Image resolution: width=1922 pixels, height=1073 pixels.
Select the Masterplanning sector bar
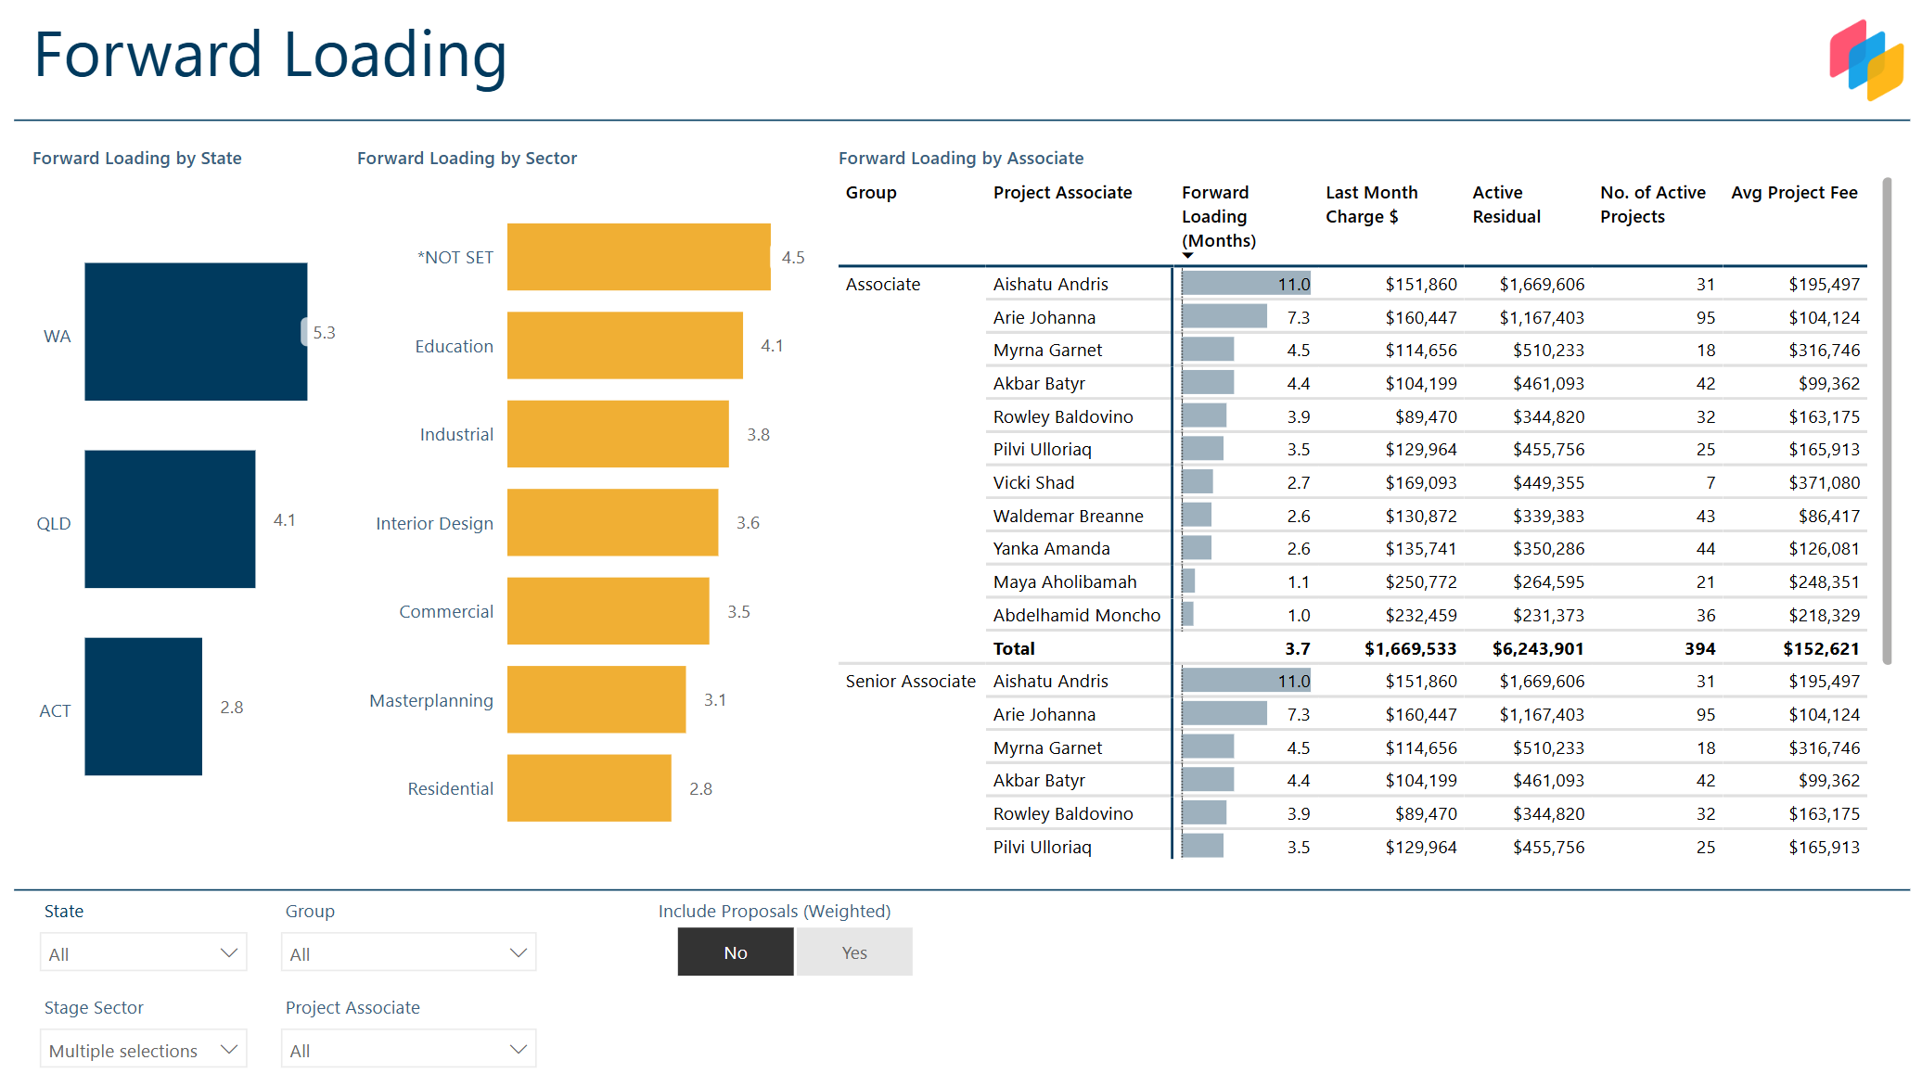pyautogui.click(x=596, y=699)
